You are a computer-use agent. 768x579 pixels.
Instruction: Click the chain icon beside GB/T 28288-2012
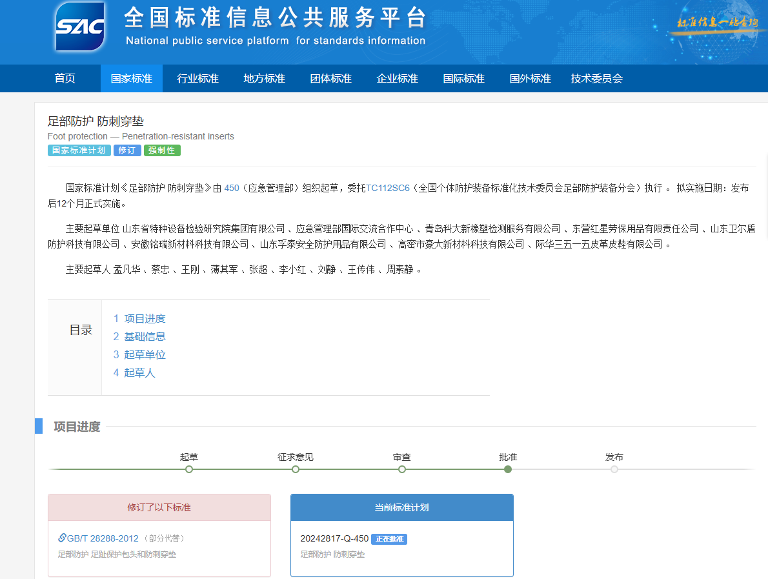click(62, 538)
